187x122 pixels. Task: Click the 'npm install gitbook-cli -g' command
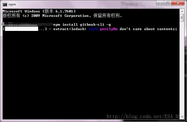click(x=82, y=25)
